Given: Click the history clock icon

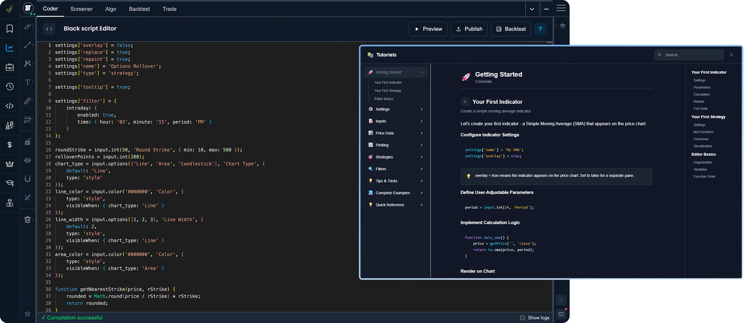Looking at the screenshot, I should pos(10,87).
